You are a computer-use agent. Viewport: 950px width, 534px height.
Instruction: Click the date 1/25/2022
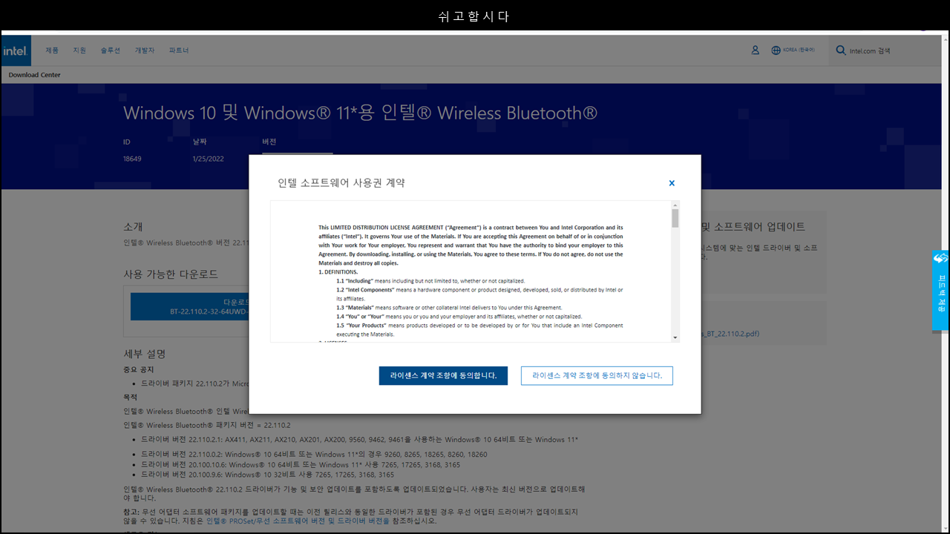coord(209,159)
